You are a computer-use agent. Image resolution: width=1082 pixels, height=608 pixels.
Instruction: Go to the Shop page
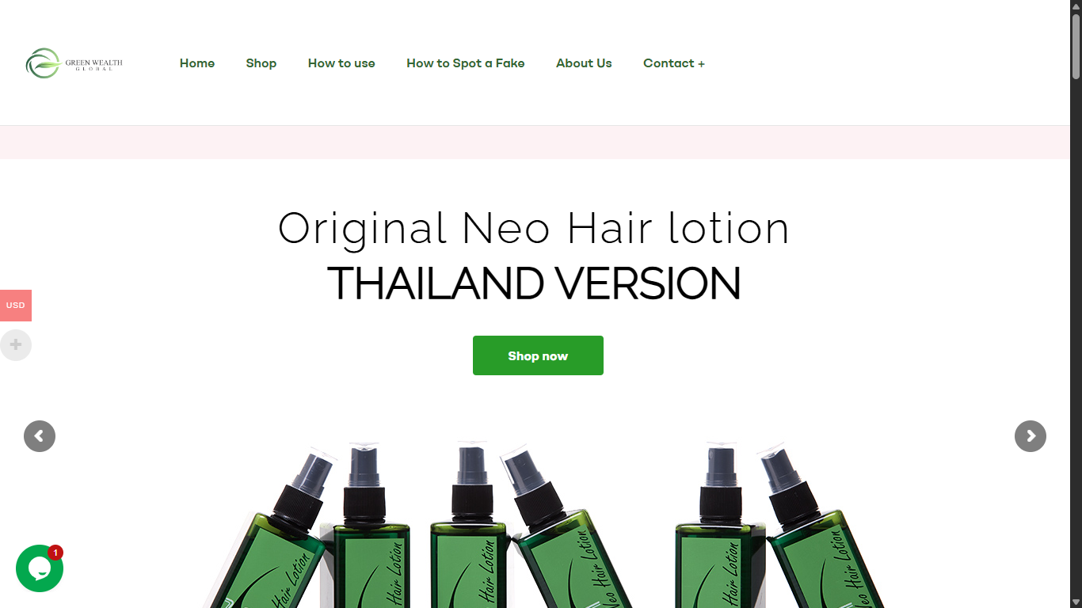[261, 63]
